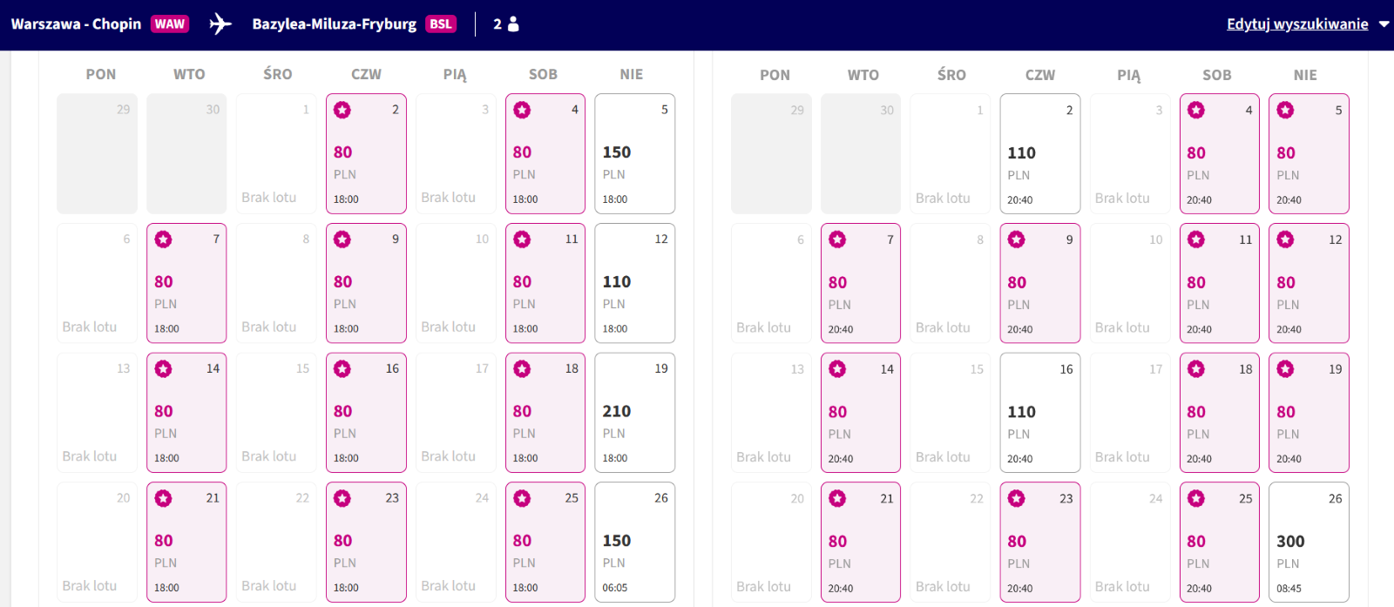Select return flight on day 26 for 300 PLN
Viewport: 1394px width, 607px height.
click(x=1309, y=543)
